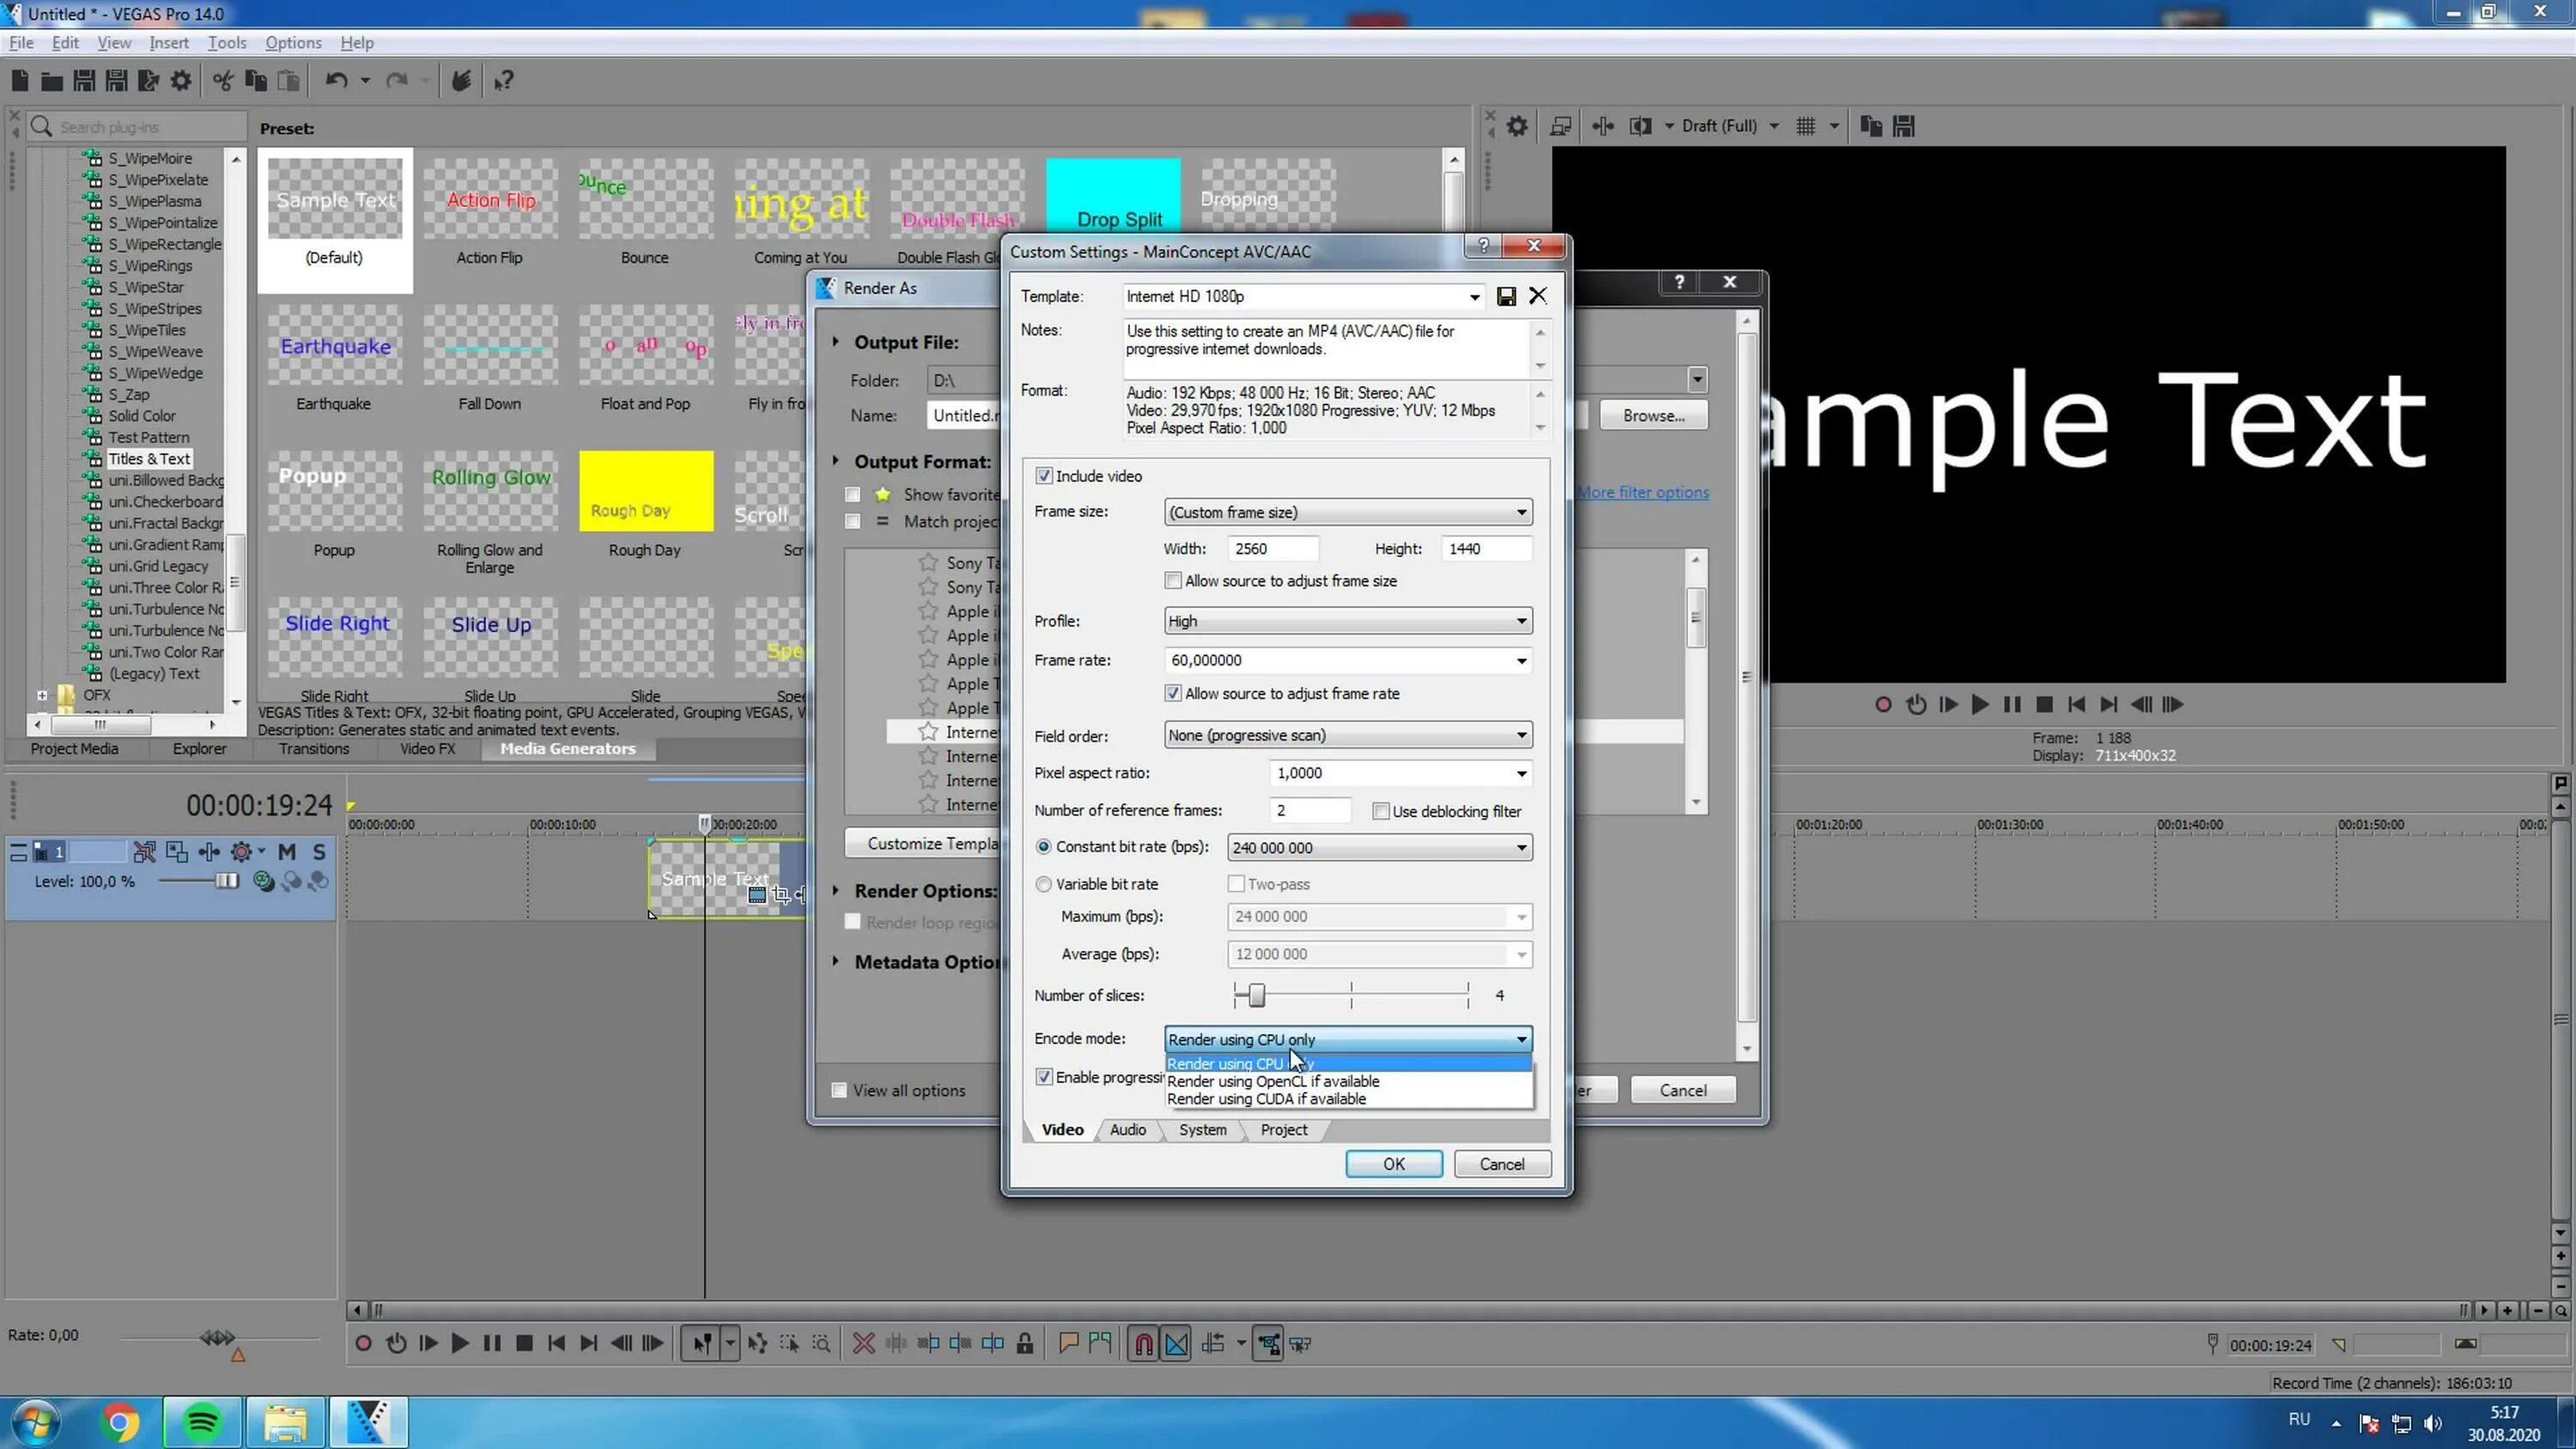Switch to the Video FX tab
This screenshot has width=2576, height=1449.
pos(427,749)
